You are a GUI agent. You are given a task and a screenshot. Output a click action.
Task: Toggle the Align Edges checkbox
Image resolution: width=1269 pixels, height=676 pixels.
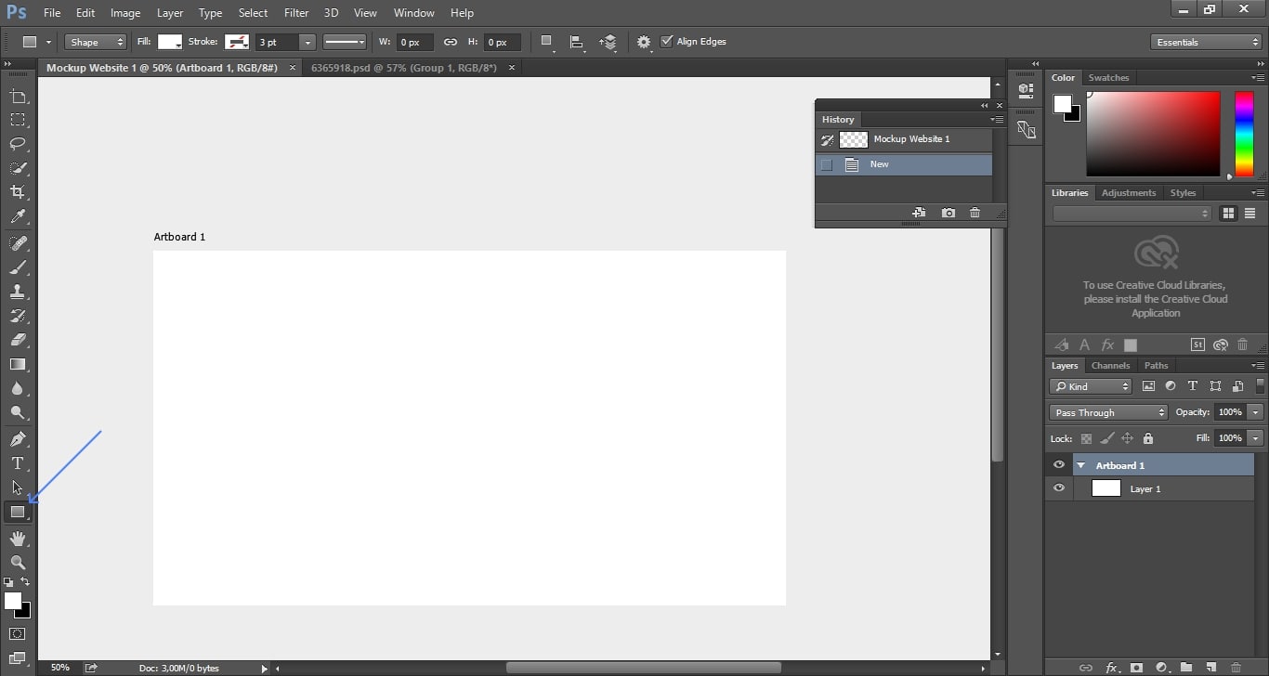tap(666, 42)
